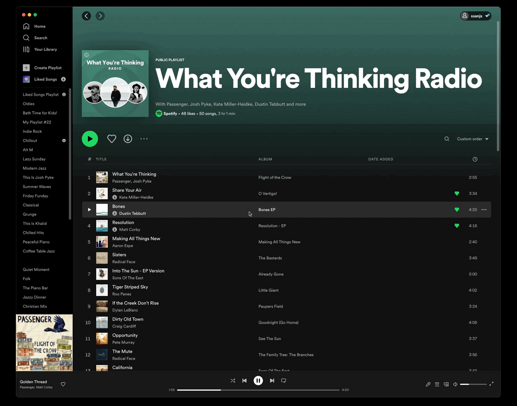Open the Liked Songs Playlist
The height and width of the screenshot is (406, 517).
[40, 94]
